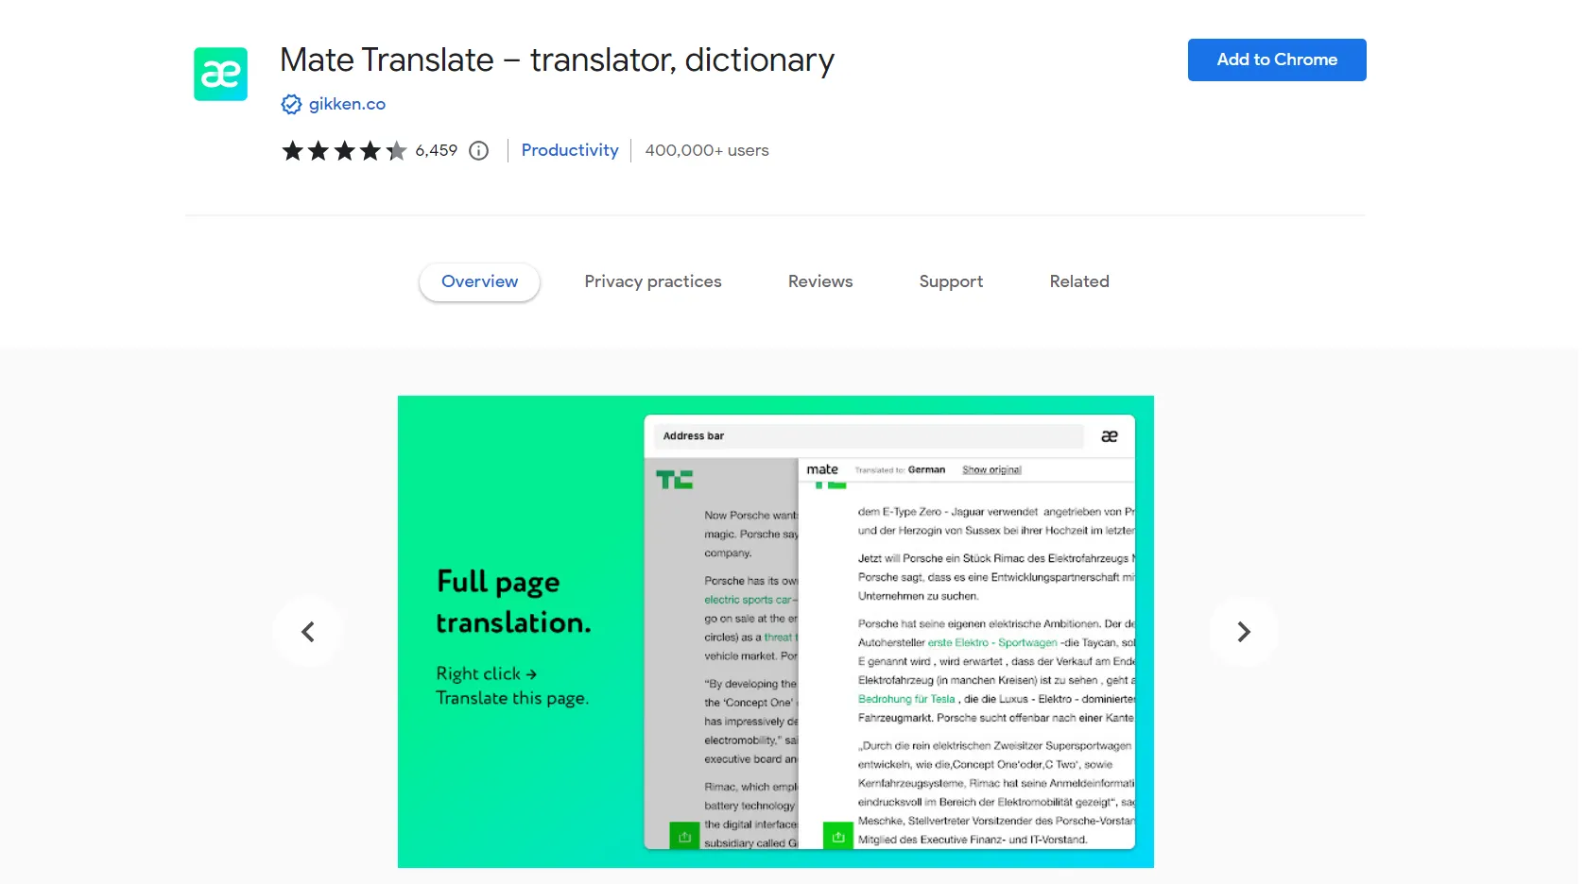Click the extension title heading
The height and width of the screenshot is (884, 1585).
(x=558, y=59)
